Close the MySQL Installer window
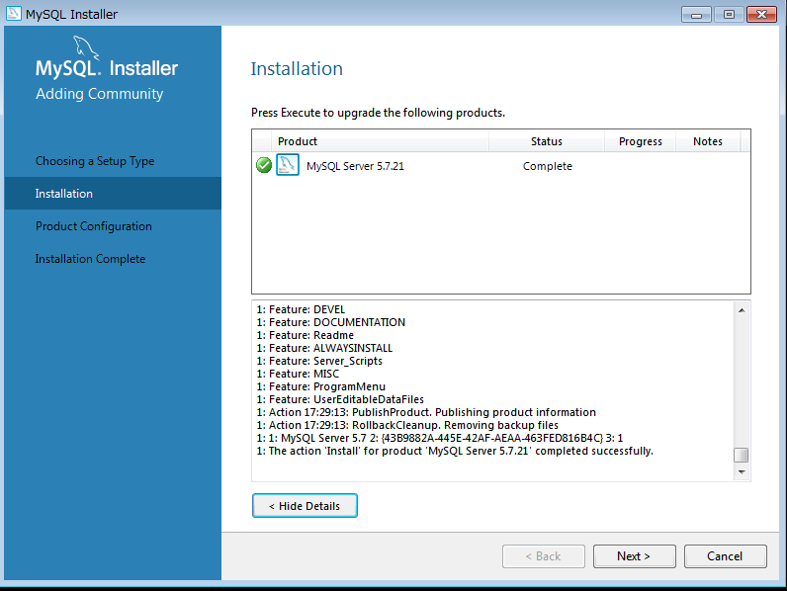Image resolution: width=787 pixels, height=591 pixels. coord(761,15)
